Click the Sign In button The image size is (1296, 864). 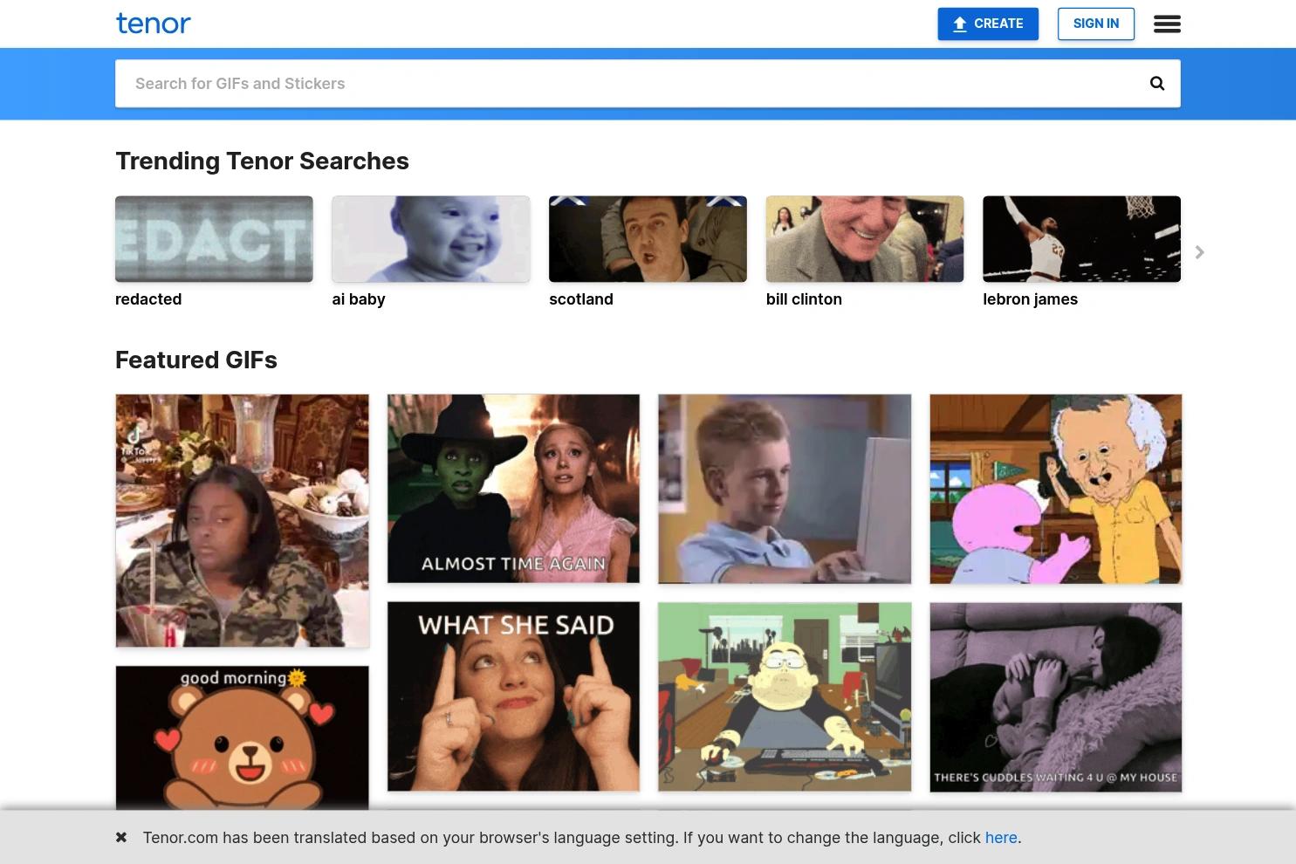[x=1096, y=24]
